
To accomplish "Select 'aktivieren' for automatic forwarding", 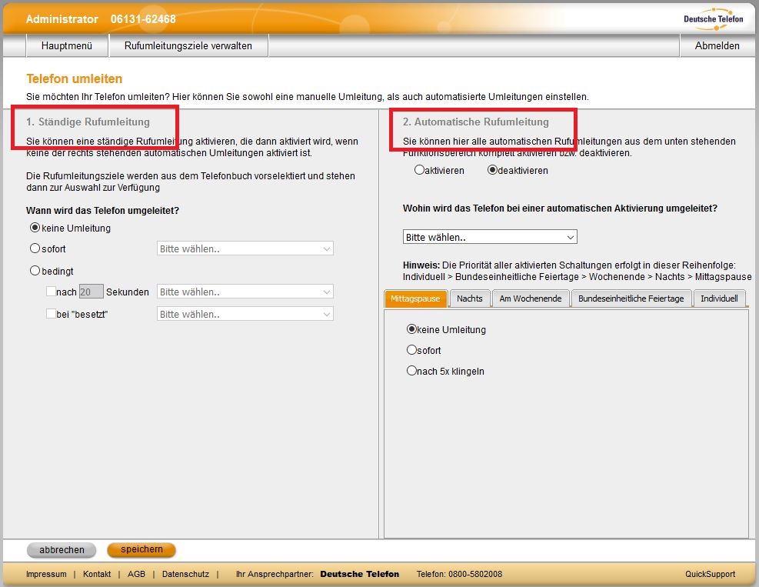I will click(419, 170).
